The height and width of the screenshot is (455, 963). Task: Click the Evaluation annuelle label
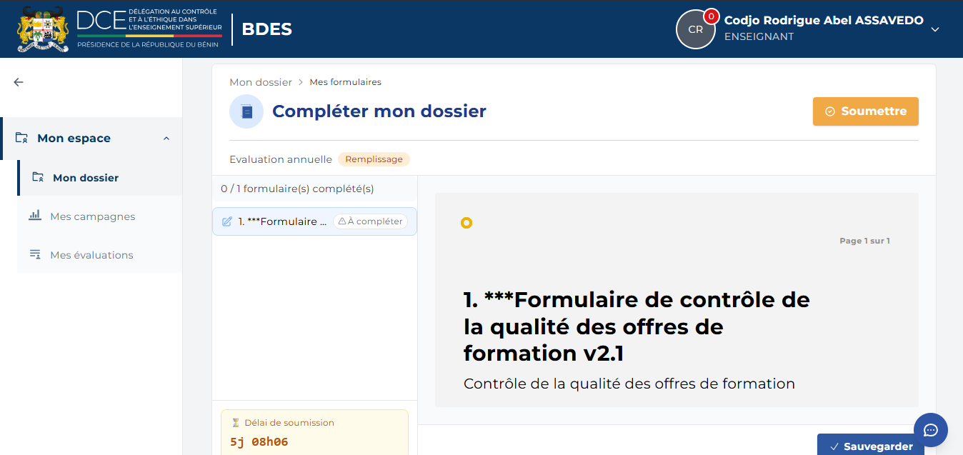coord(281,159)
